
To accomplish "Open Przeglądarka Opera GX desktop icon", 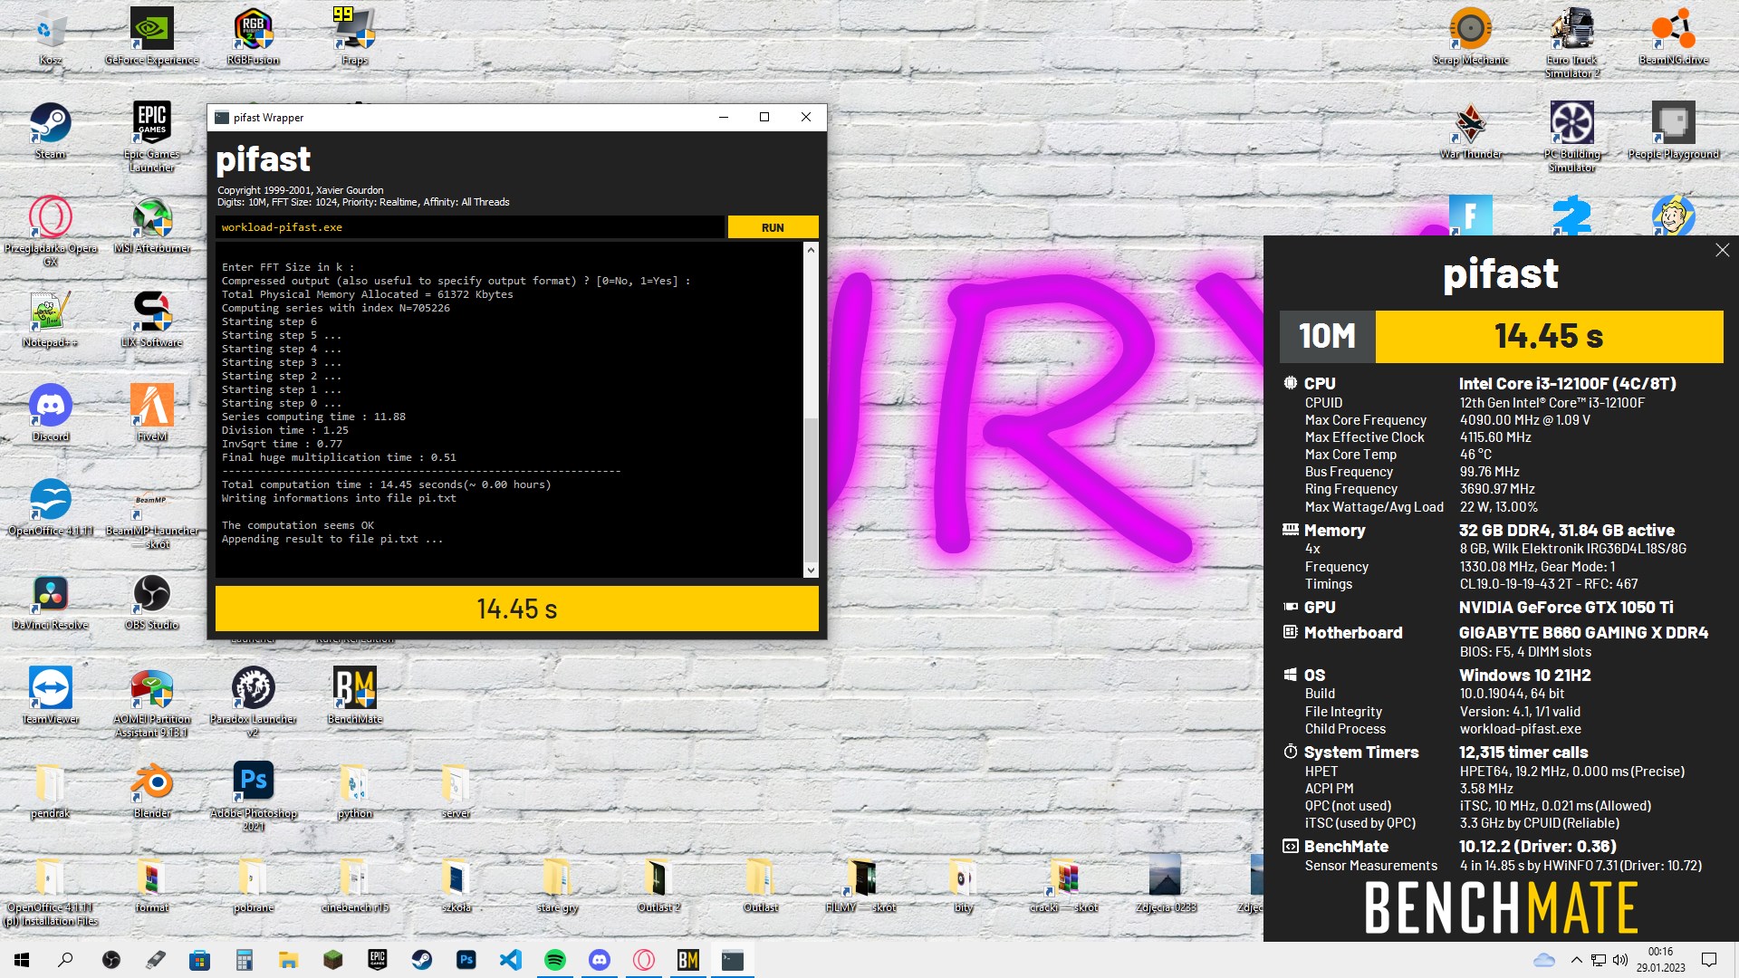I will pos(51,231).
